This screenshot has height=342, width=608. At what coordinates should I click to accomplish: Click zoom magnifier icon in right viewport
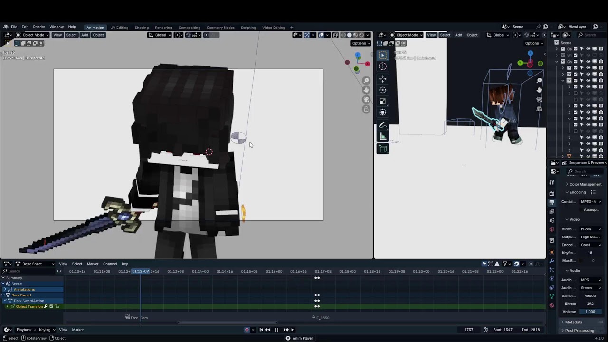click(x=539, y=81)
